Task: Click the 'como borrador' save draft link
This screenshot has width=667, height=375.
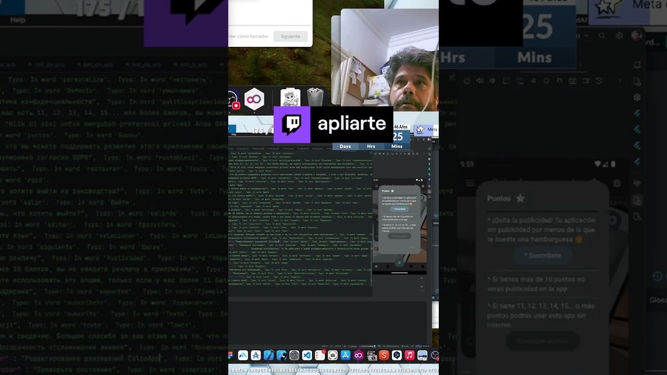Action: pyautogui.click(x=250, y=36)
